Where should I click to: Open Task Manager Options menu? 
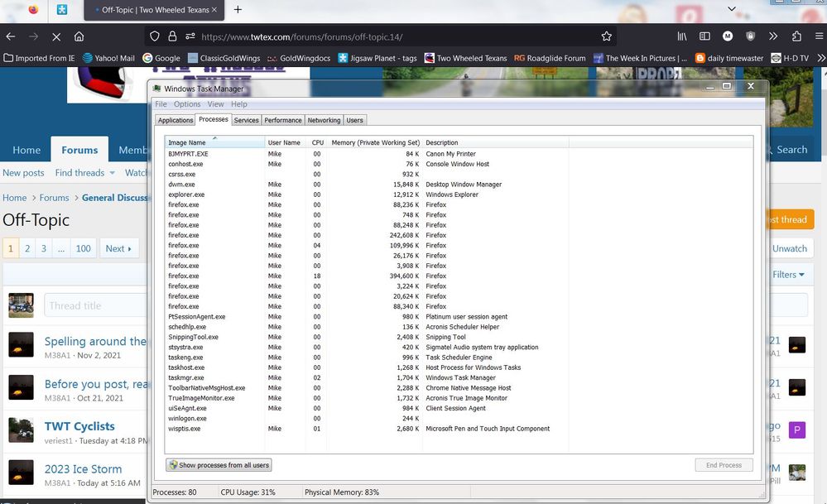point(187,104)
